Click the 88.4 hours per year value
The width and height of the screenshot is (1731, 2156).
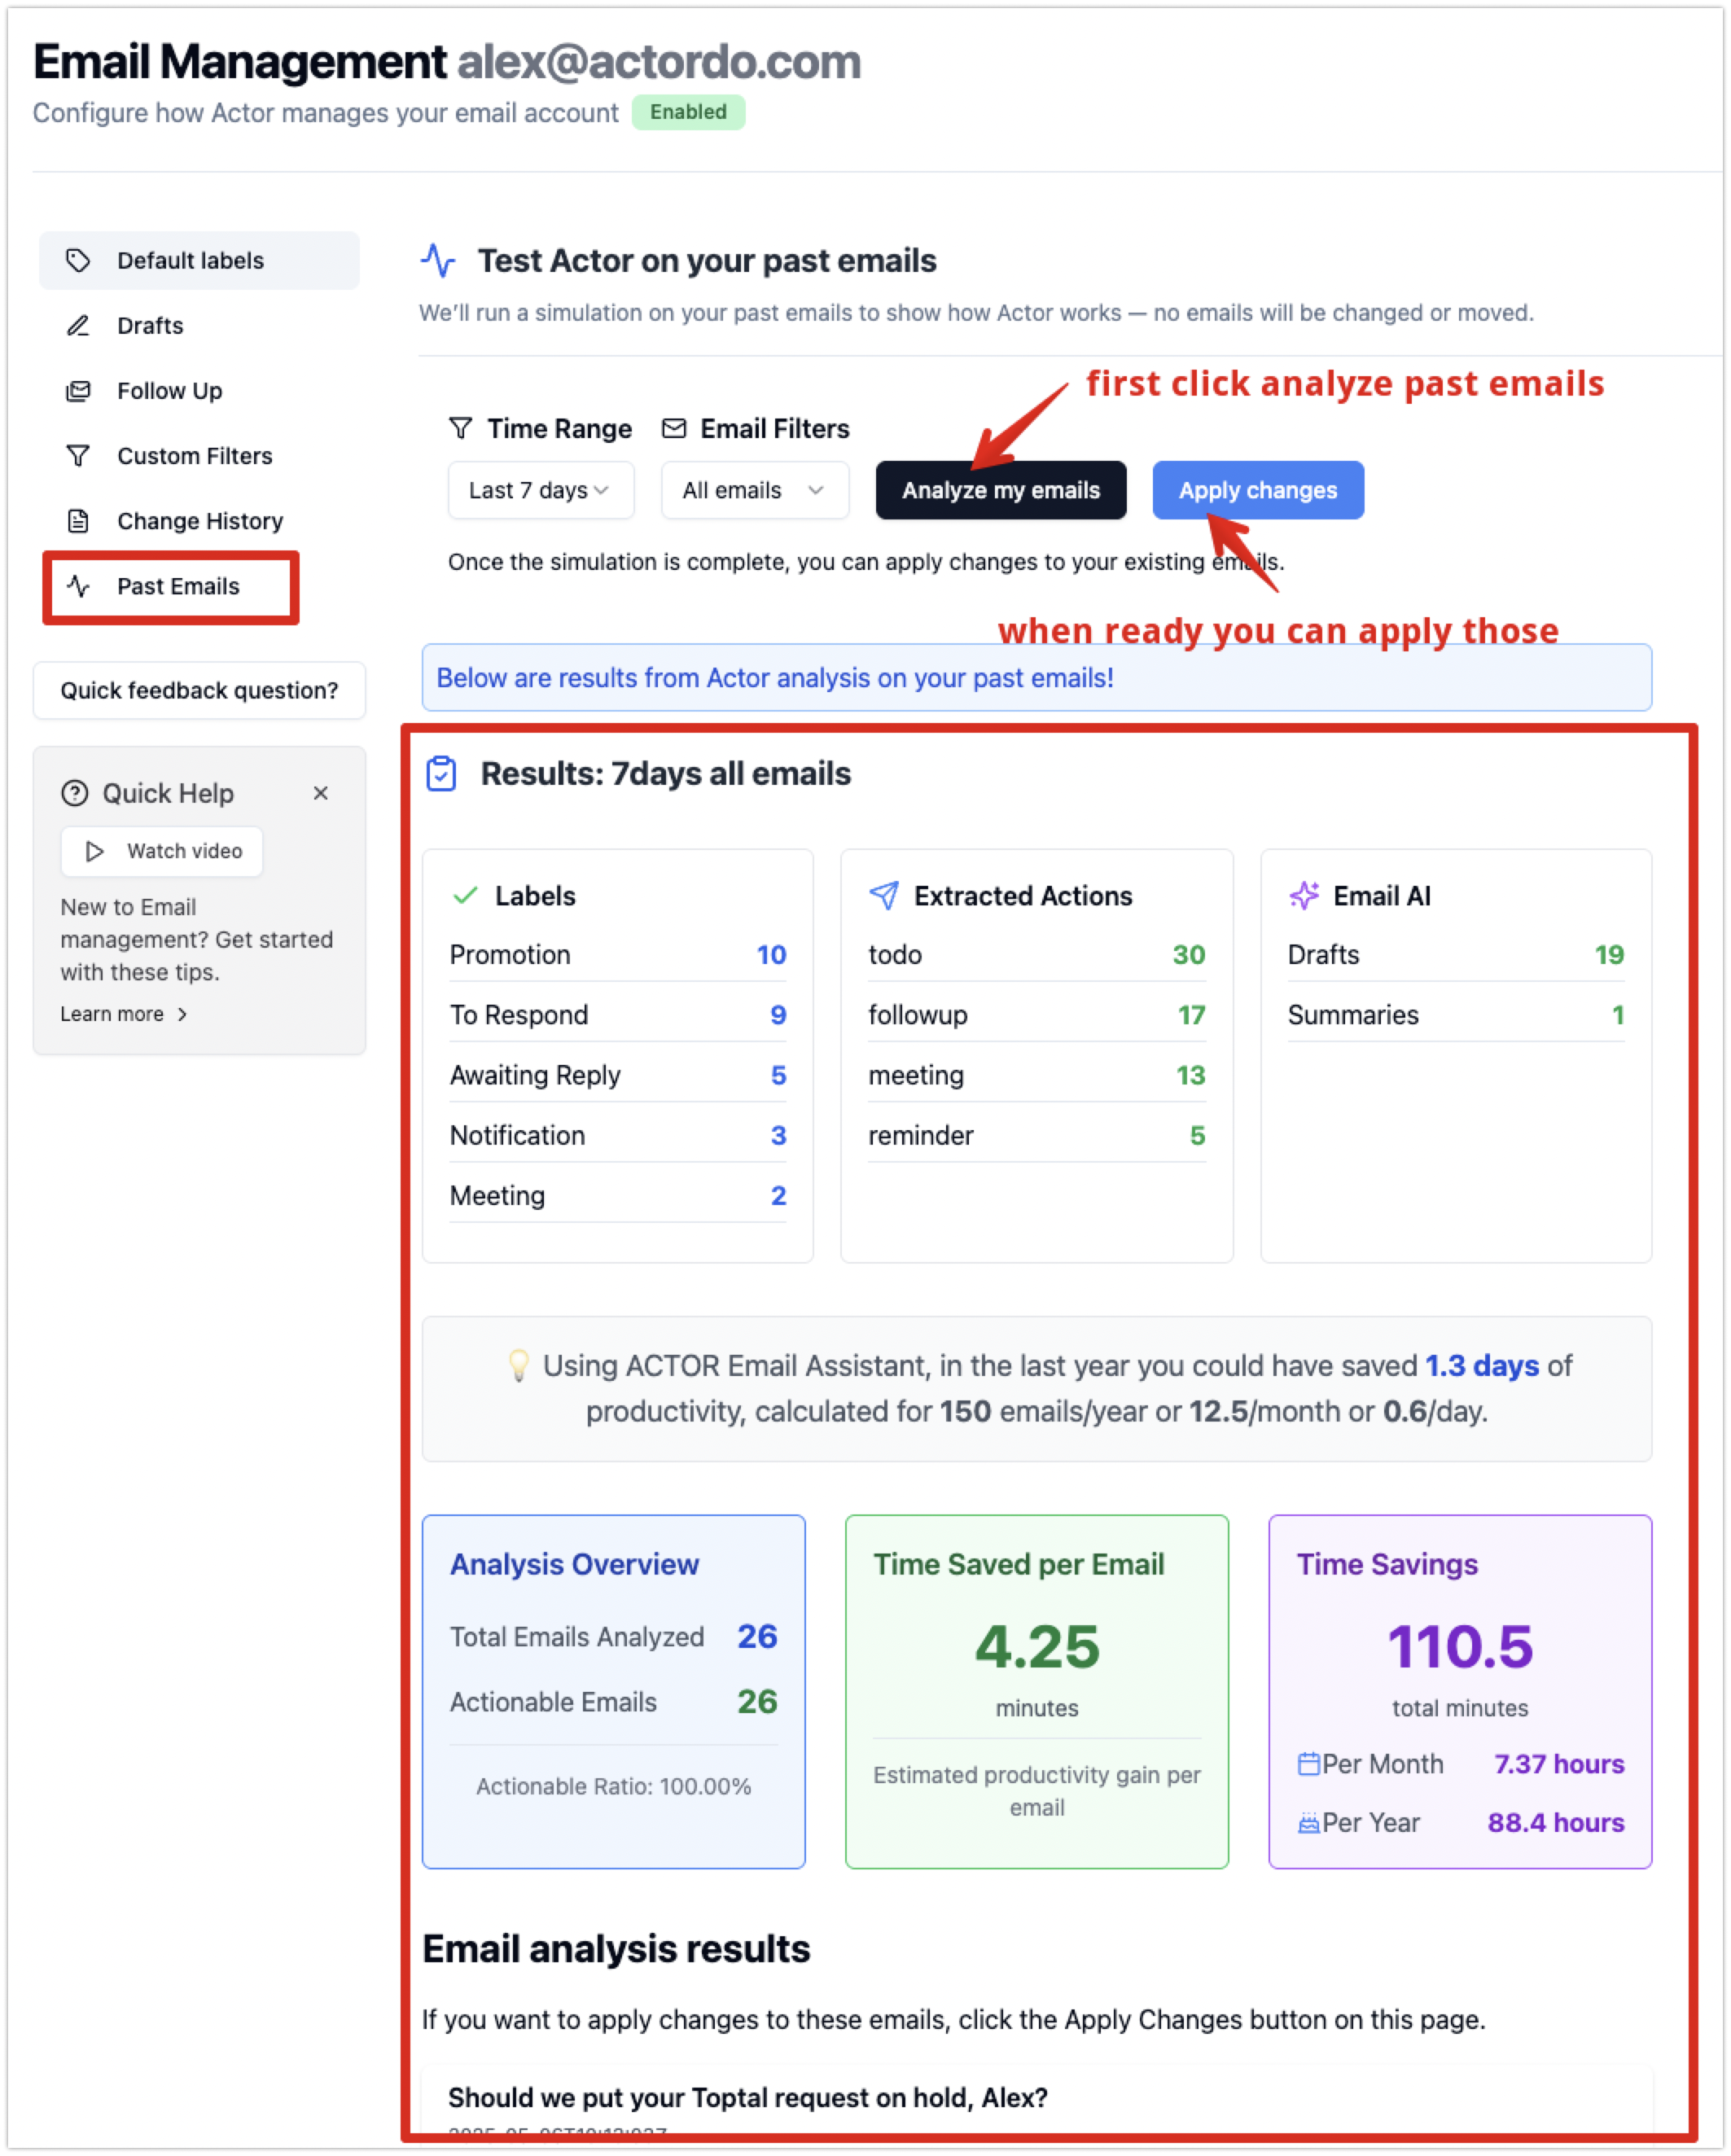tap(1556, 1823)
